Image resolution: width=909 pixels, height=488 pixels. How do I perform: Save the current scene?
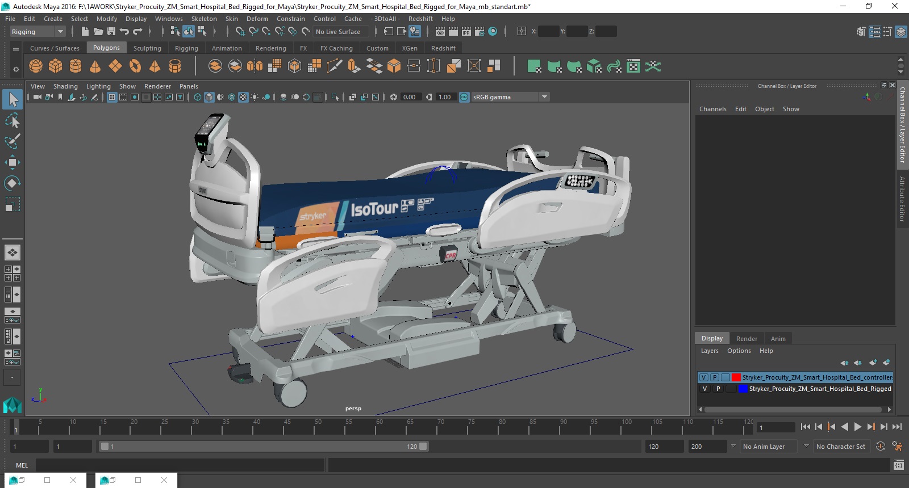pos(111,32)
